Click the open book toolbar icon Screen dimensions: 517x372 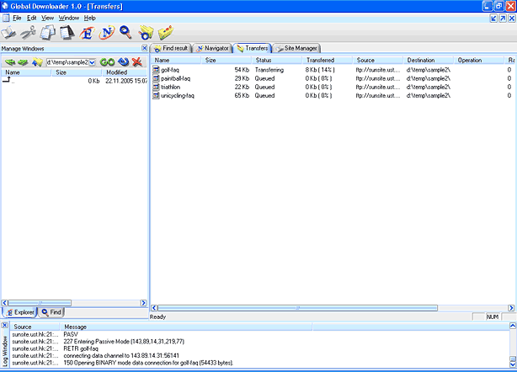(8, 33)
